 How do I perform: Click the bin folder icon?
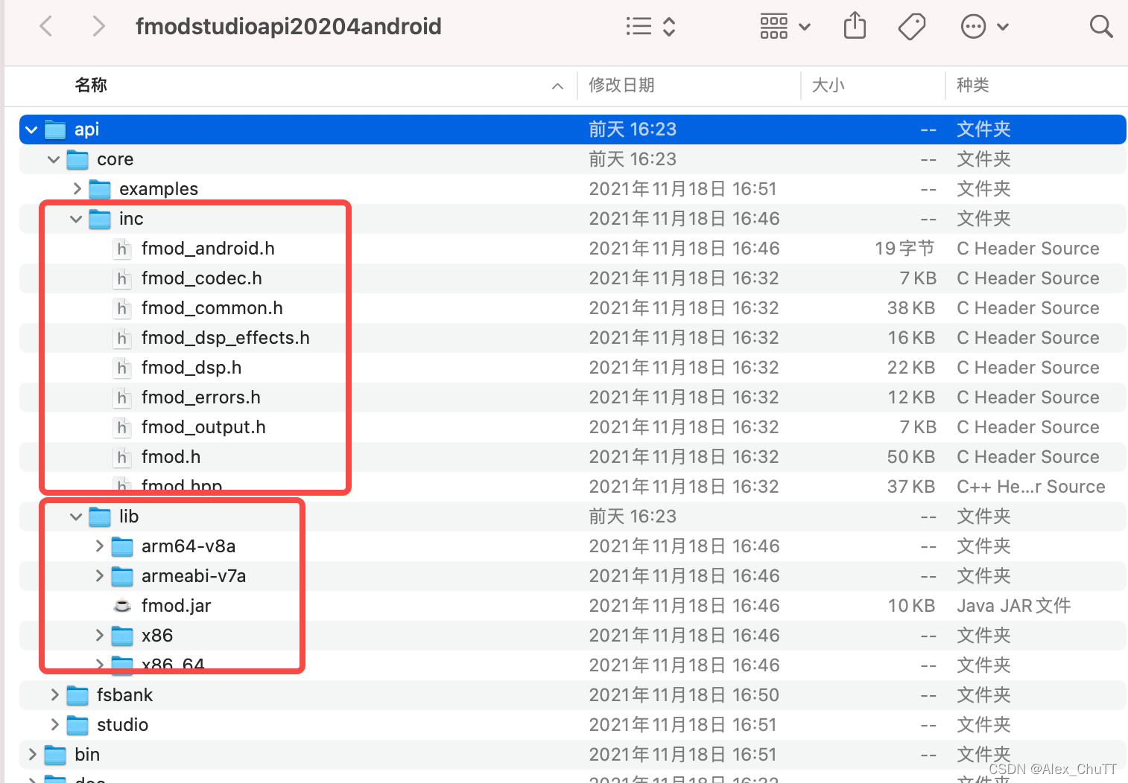pyautogui.click(x=55, y=755)
